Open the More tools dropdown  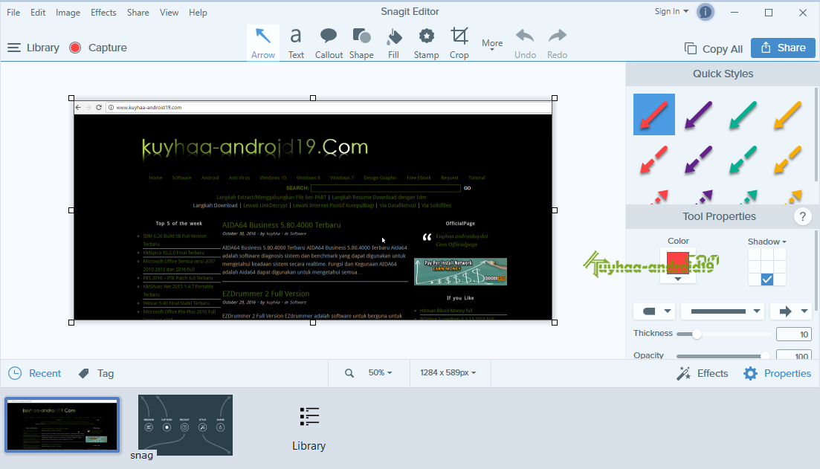point(492,45)
